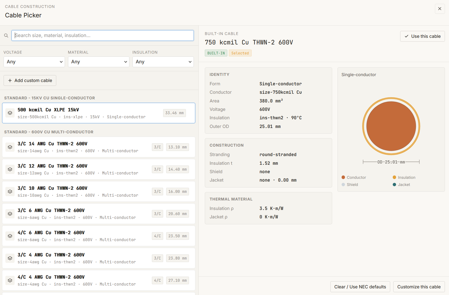Select 3/C 4 AWG Cu THWN-2 600V

click(x=99, y=258)
